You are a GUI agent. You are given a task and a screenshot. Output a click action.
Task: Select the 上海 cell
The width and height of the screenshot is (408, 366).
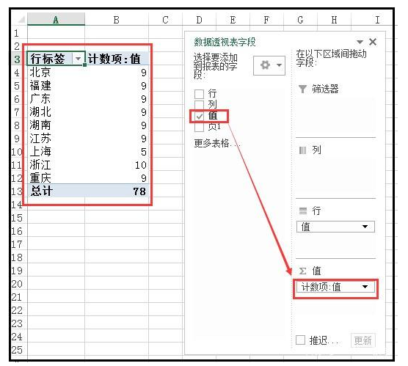(56, 152)
